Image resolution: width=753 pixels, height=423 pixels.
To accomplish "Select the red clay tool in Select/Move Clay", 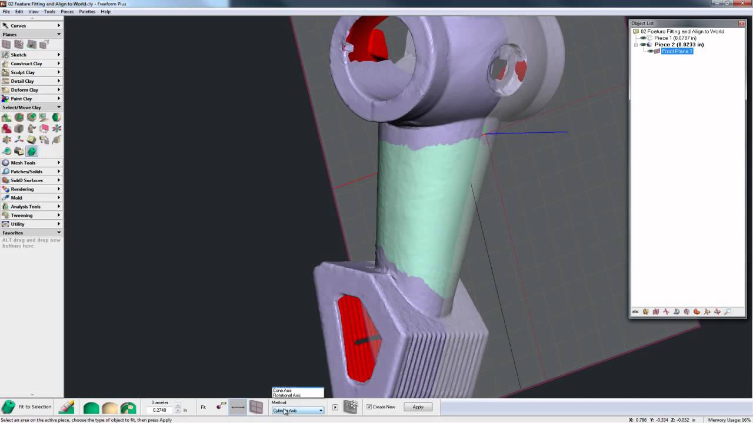I will [6, 129].
